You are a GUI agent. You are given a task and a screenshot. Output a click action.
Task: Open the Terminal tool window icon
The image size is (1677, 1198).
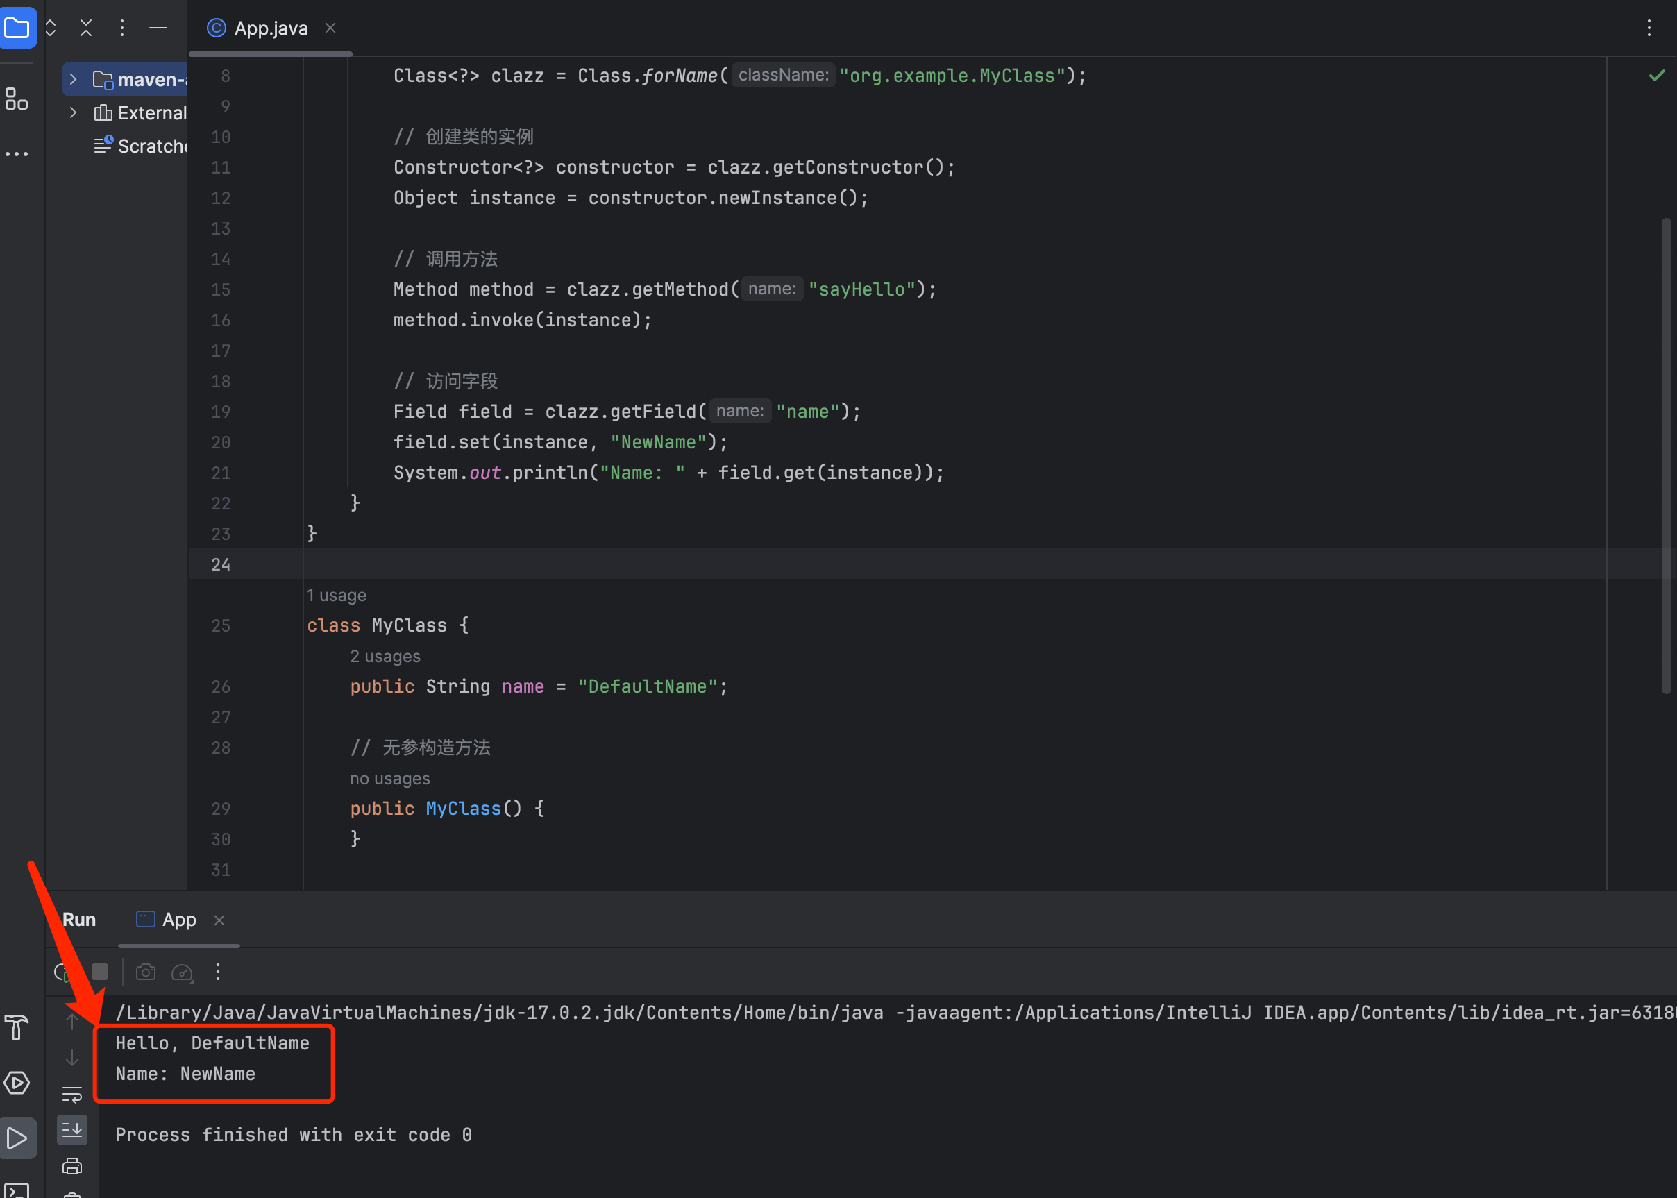16,1190
